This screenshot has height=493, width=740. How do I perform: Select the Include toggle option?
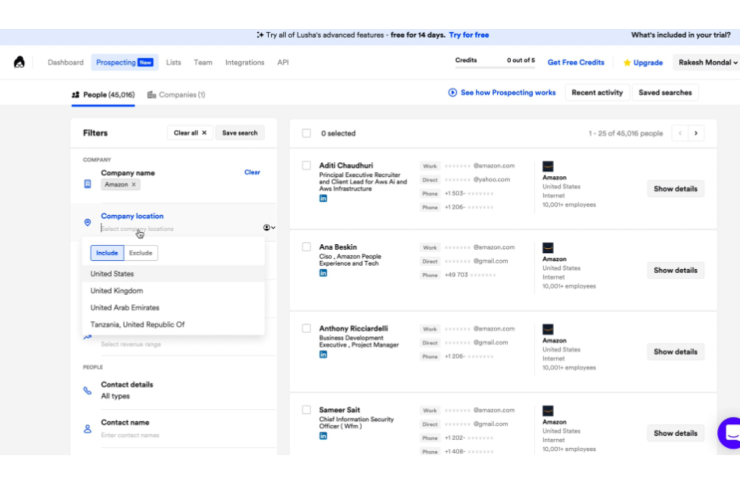click(x=107, y=253)
